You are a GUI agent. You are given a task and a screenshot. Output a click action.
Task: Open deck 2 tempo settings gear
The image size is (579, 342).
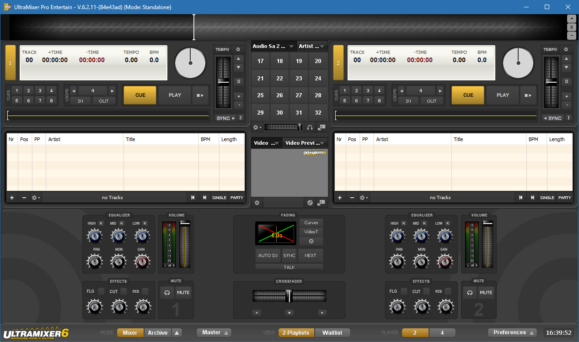[x=566, y=49]
